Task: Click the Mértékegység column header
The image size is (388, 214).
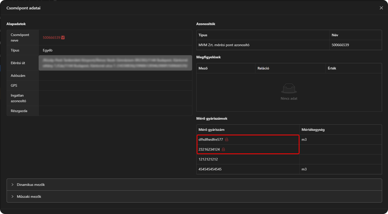Action: [313, 130]
